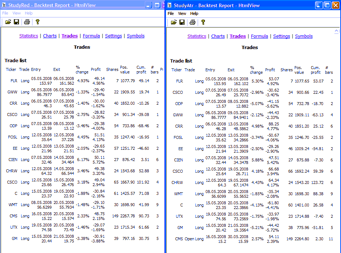Open the View menu in StudyAtr window
The image size is (341, 253).
coord(182,13)
